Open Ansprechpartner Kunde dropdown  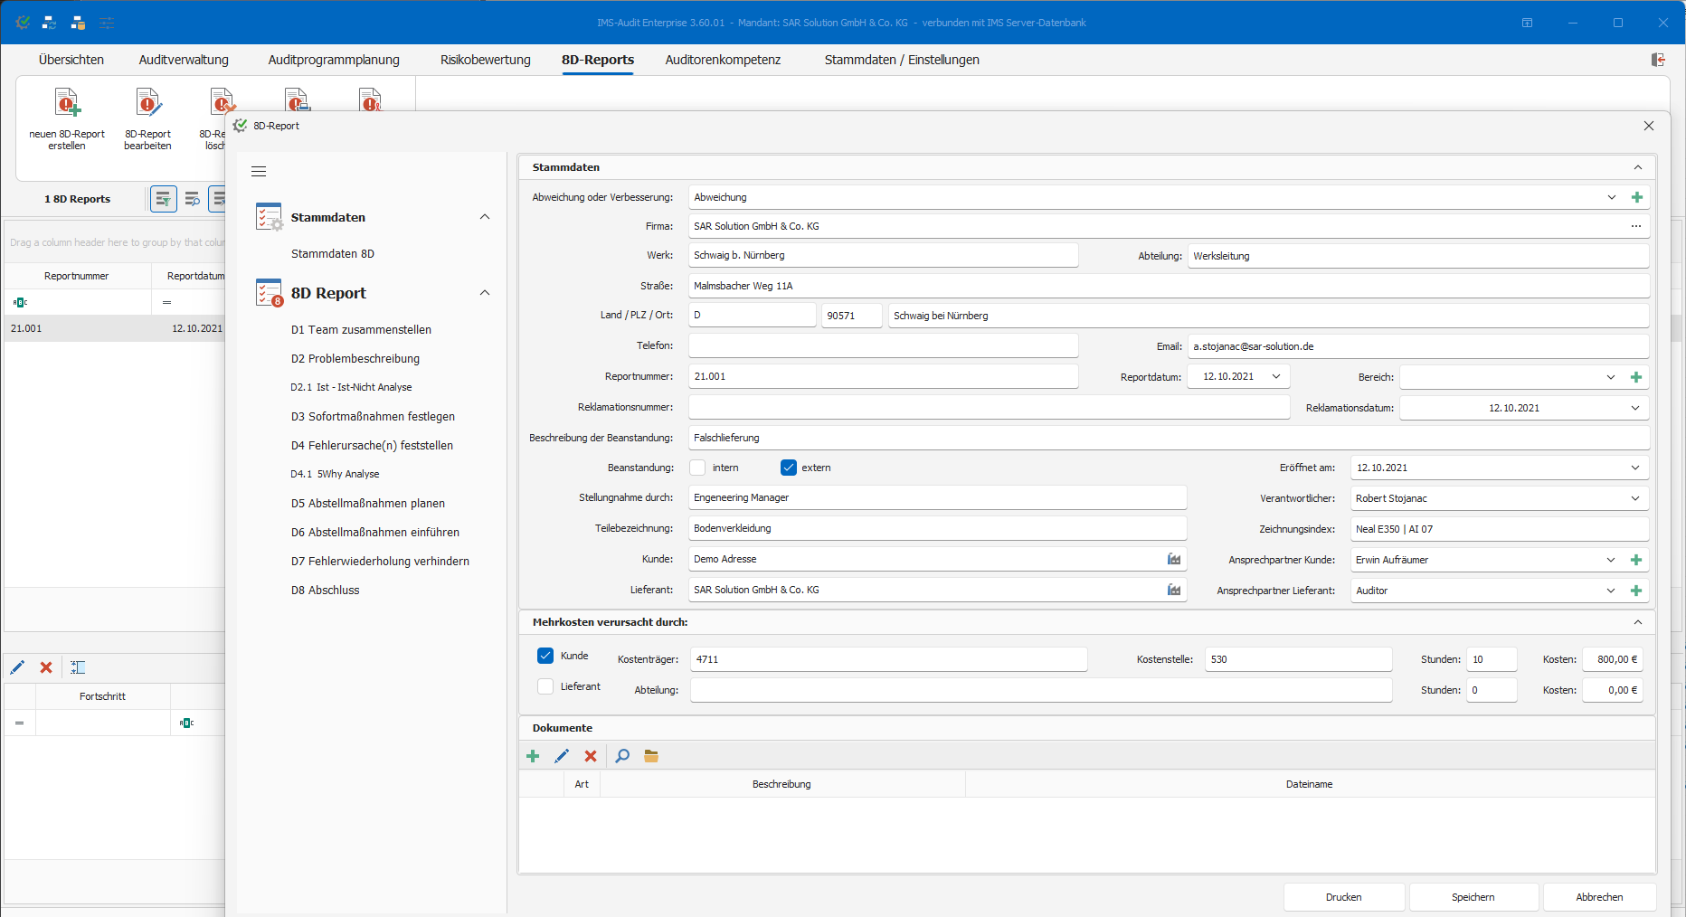(1611, 560)
